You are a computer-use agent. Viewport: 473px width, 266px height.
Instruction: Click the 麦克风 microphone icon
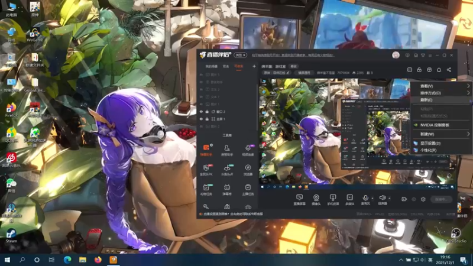click(x=365, y=198)
